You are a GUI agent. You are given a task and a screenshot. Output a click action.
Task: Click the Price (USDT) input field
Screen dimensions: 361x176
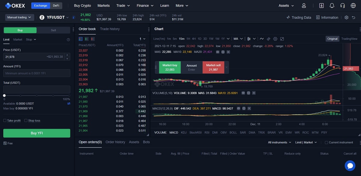point(33,57)
